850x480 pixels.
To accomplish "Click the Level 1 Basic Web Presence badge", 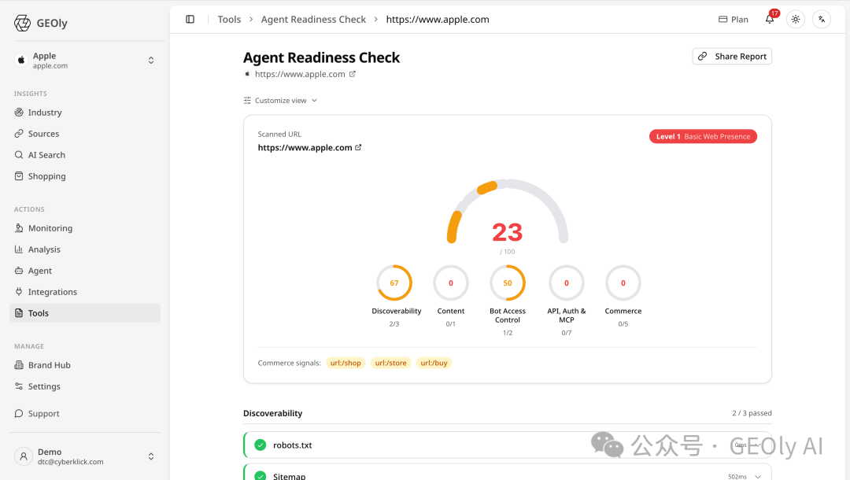I will click(703, 136).
